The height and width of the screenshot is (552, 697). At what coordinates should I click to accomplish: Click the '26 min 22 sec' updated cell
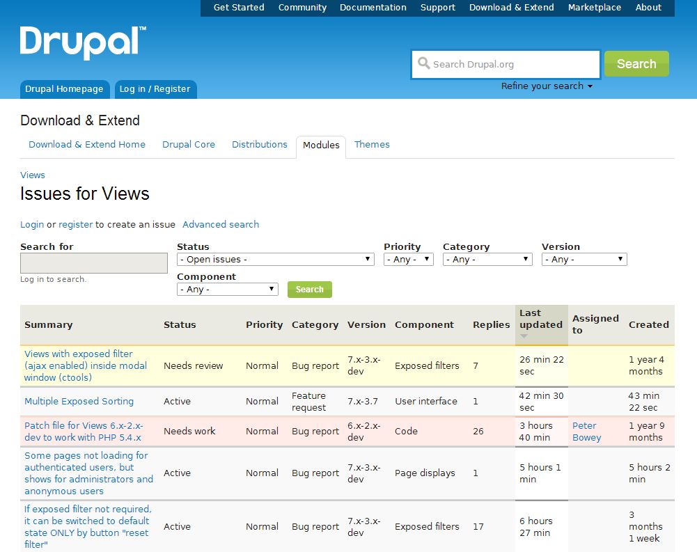tap(542, 365)
